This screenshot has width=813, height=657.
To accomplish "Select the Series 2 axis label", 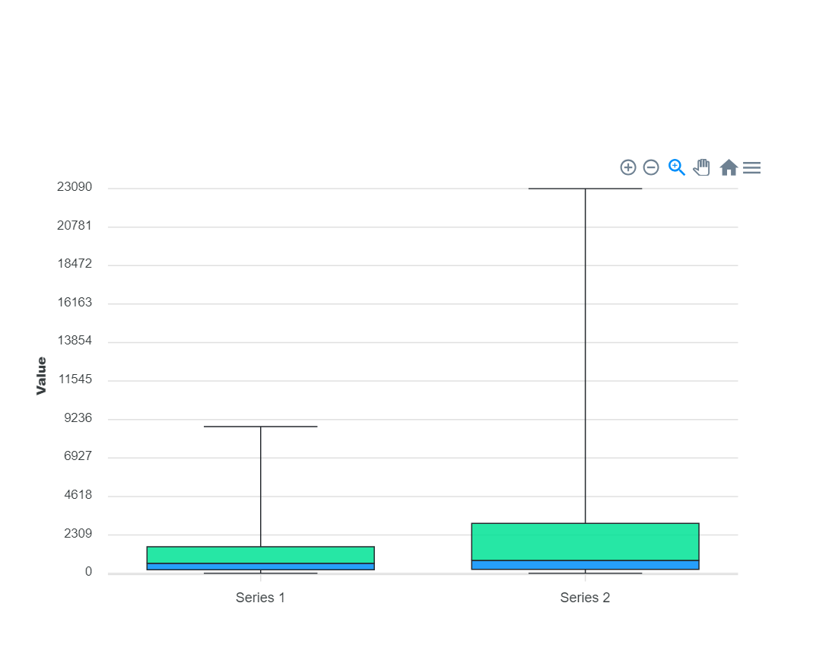I will (x=585, y=598).
